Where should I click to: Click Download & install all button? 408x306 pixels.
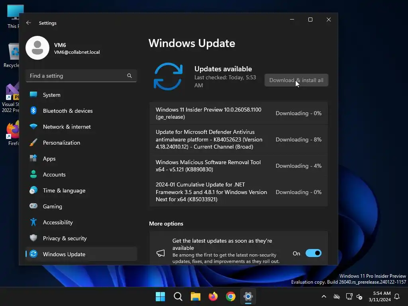tap(296, 80)
